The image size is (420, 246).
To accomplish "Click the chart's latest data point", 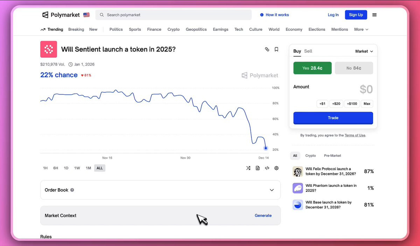I will coord(266,148).
